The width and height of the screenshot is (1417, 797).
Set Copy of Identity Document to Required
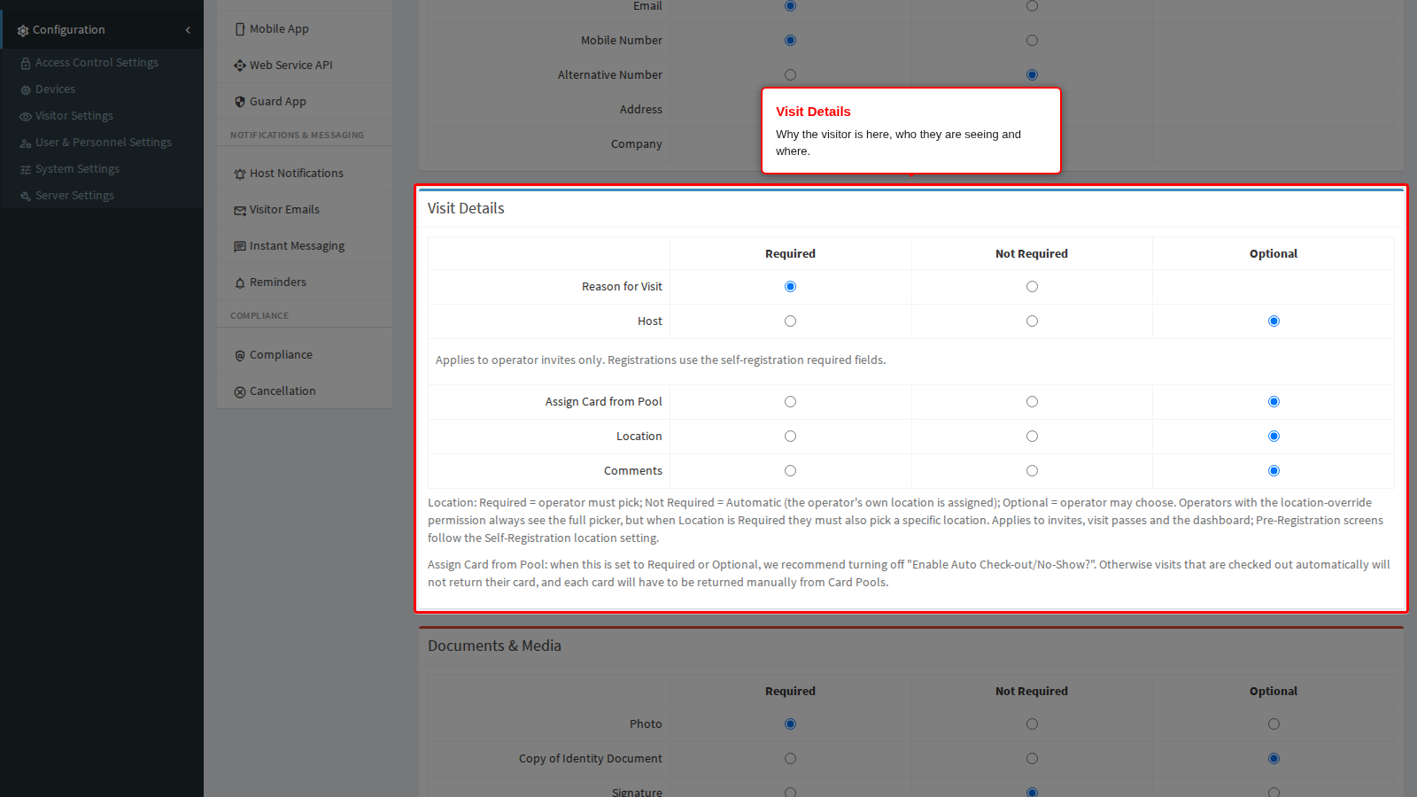point(790,759)
